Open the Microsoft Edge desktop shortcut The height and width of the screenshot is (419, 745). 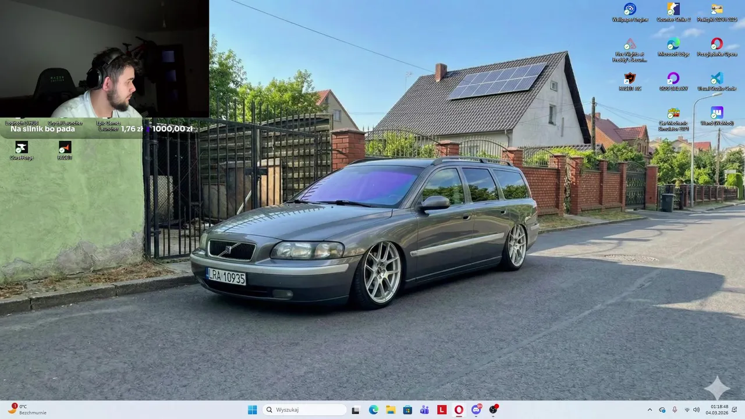coord(673,47)
